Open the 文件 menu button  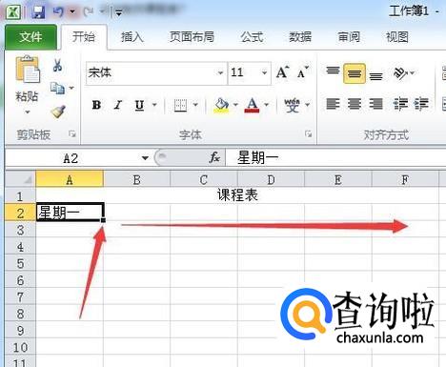[30, 37]
